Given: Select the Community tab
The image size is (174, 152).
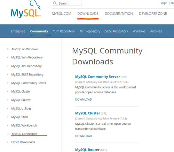Looking at the screenshot, I should tap(39, 31).
